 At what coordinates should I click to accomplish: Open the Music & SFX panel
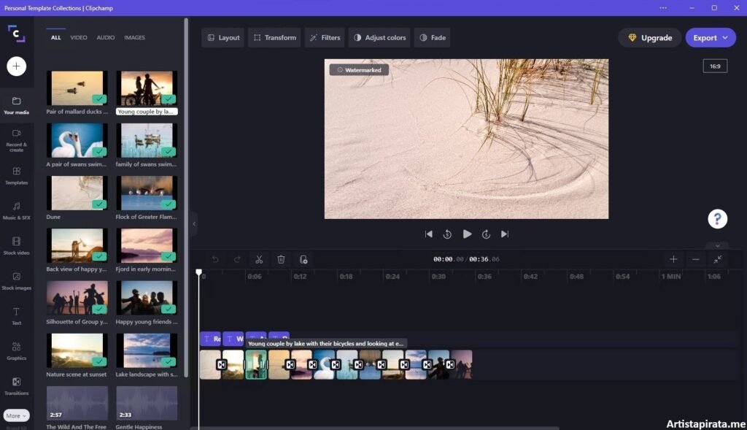click(x=16, y=212)
